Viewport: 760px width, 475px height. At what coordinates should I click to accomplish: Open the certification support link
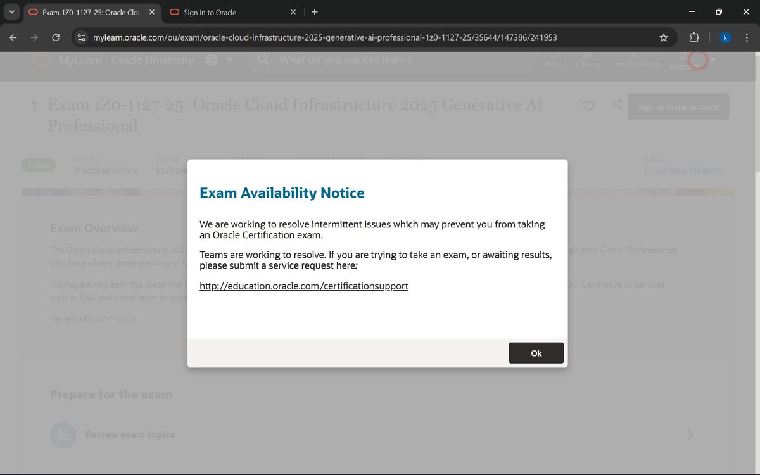tap(304, 286)
